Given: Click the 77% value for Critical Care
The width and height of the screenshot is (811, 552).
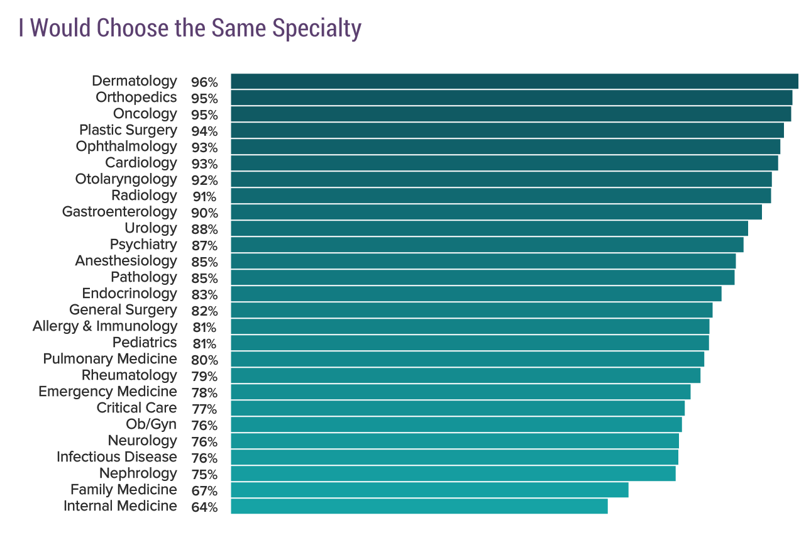Looking at the screenshot, I should (204, 409).
